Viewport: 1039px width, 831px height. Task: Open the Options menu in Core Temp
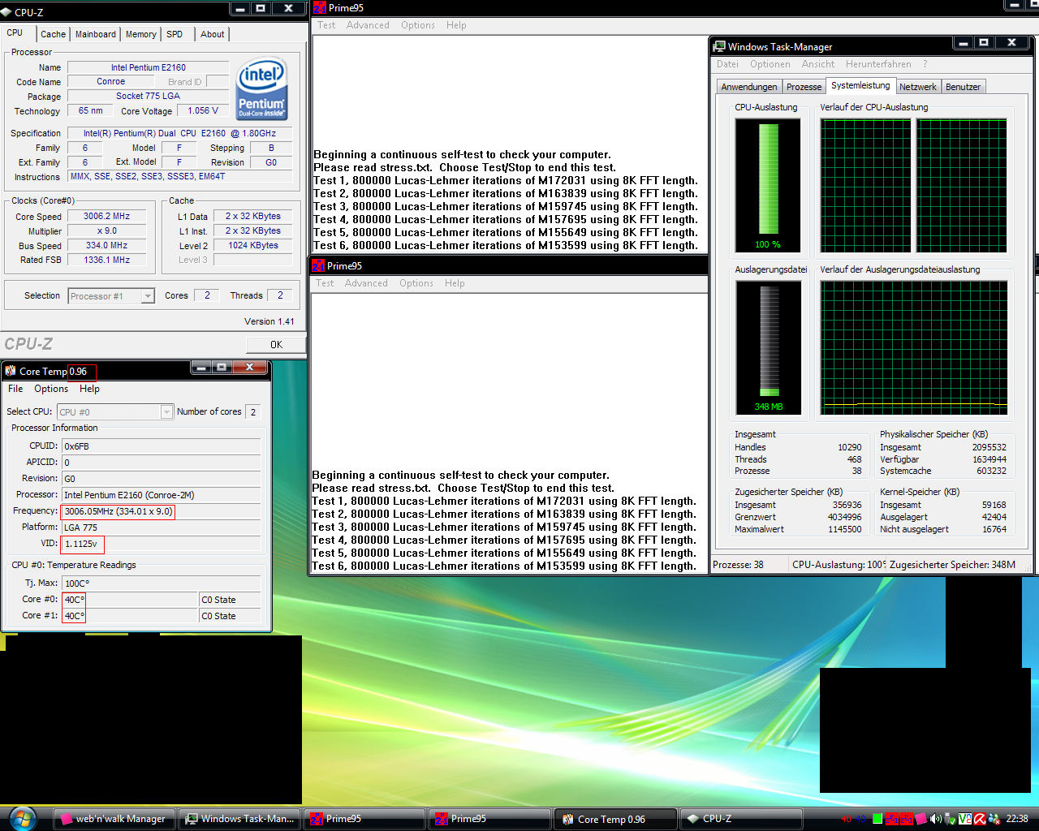tap(51, 389)
